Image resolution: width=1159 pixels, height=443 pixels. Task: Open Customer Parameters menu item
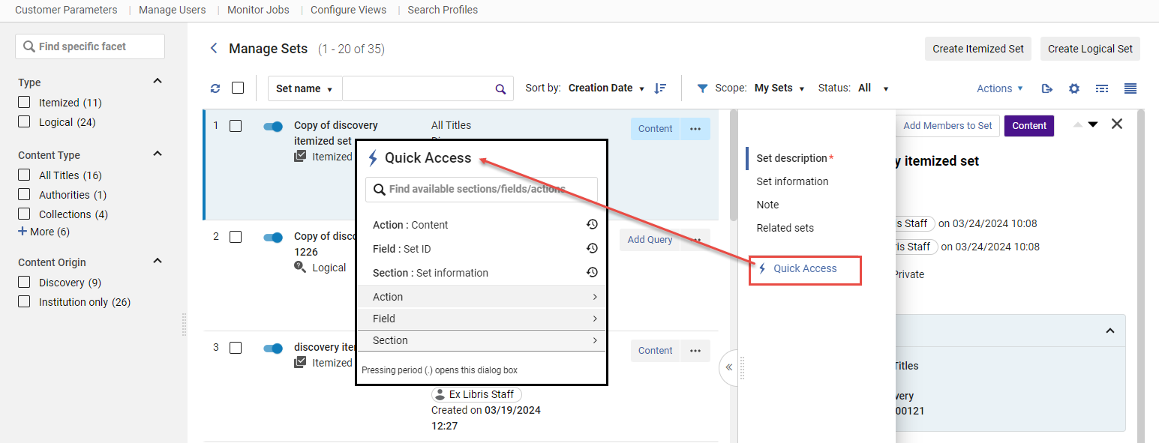[x=66, y=10]
